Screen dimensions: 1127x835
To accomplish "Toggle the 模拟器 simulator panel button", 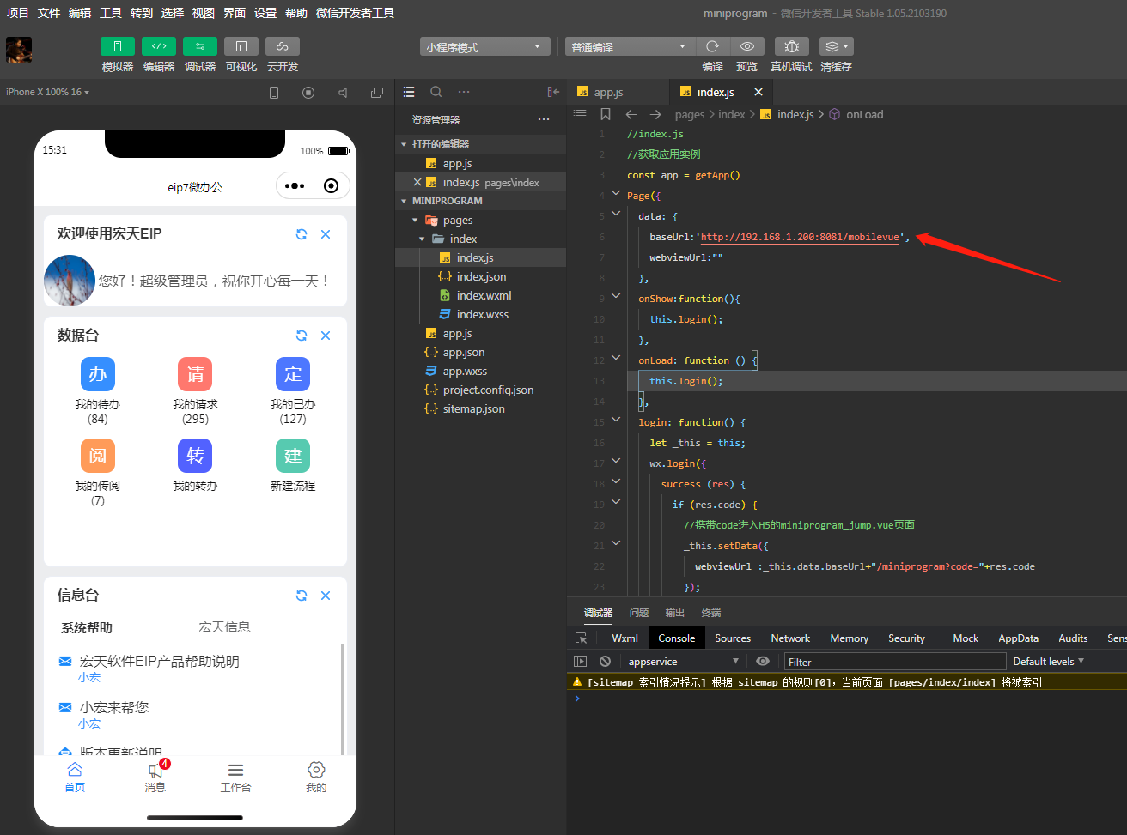I will [118, 47].
